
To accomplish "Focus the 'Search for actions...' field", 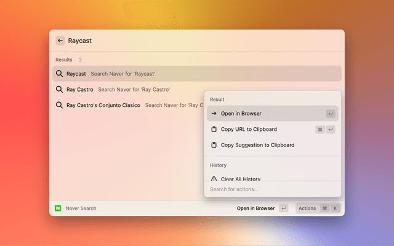I will 271,189.
